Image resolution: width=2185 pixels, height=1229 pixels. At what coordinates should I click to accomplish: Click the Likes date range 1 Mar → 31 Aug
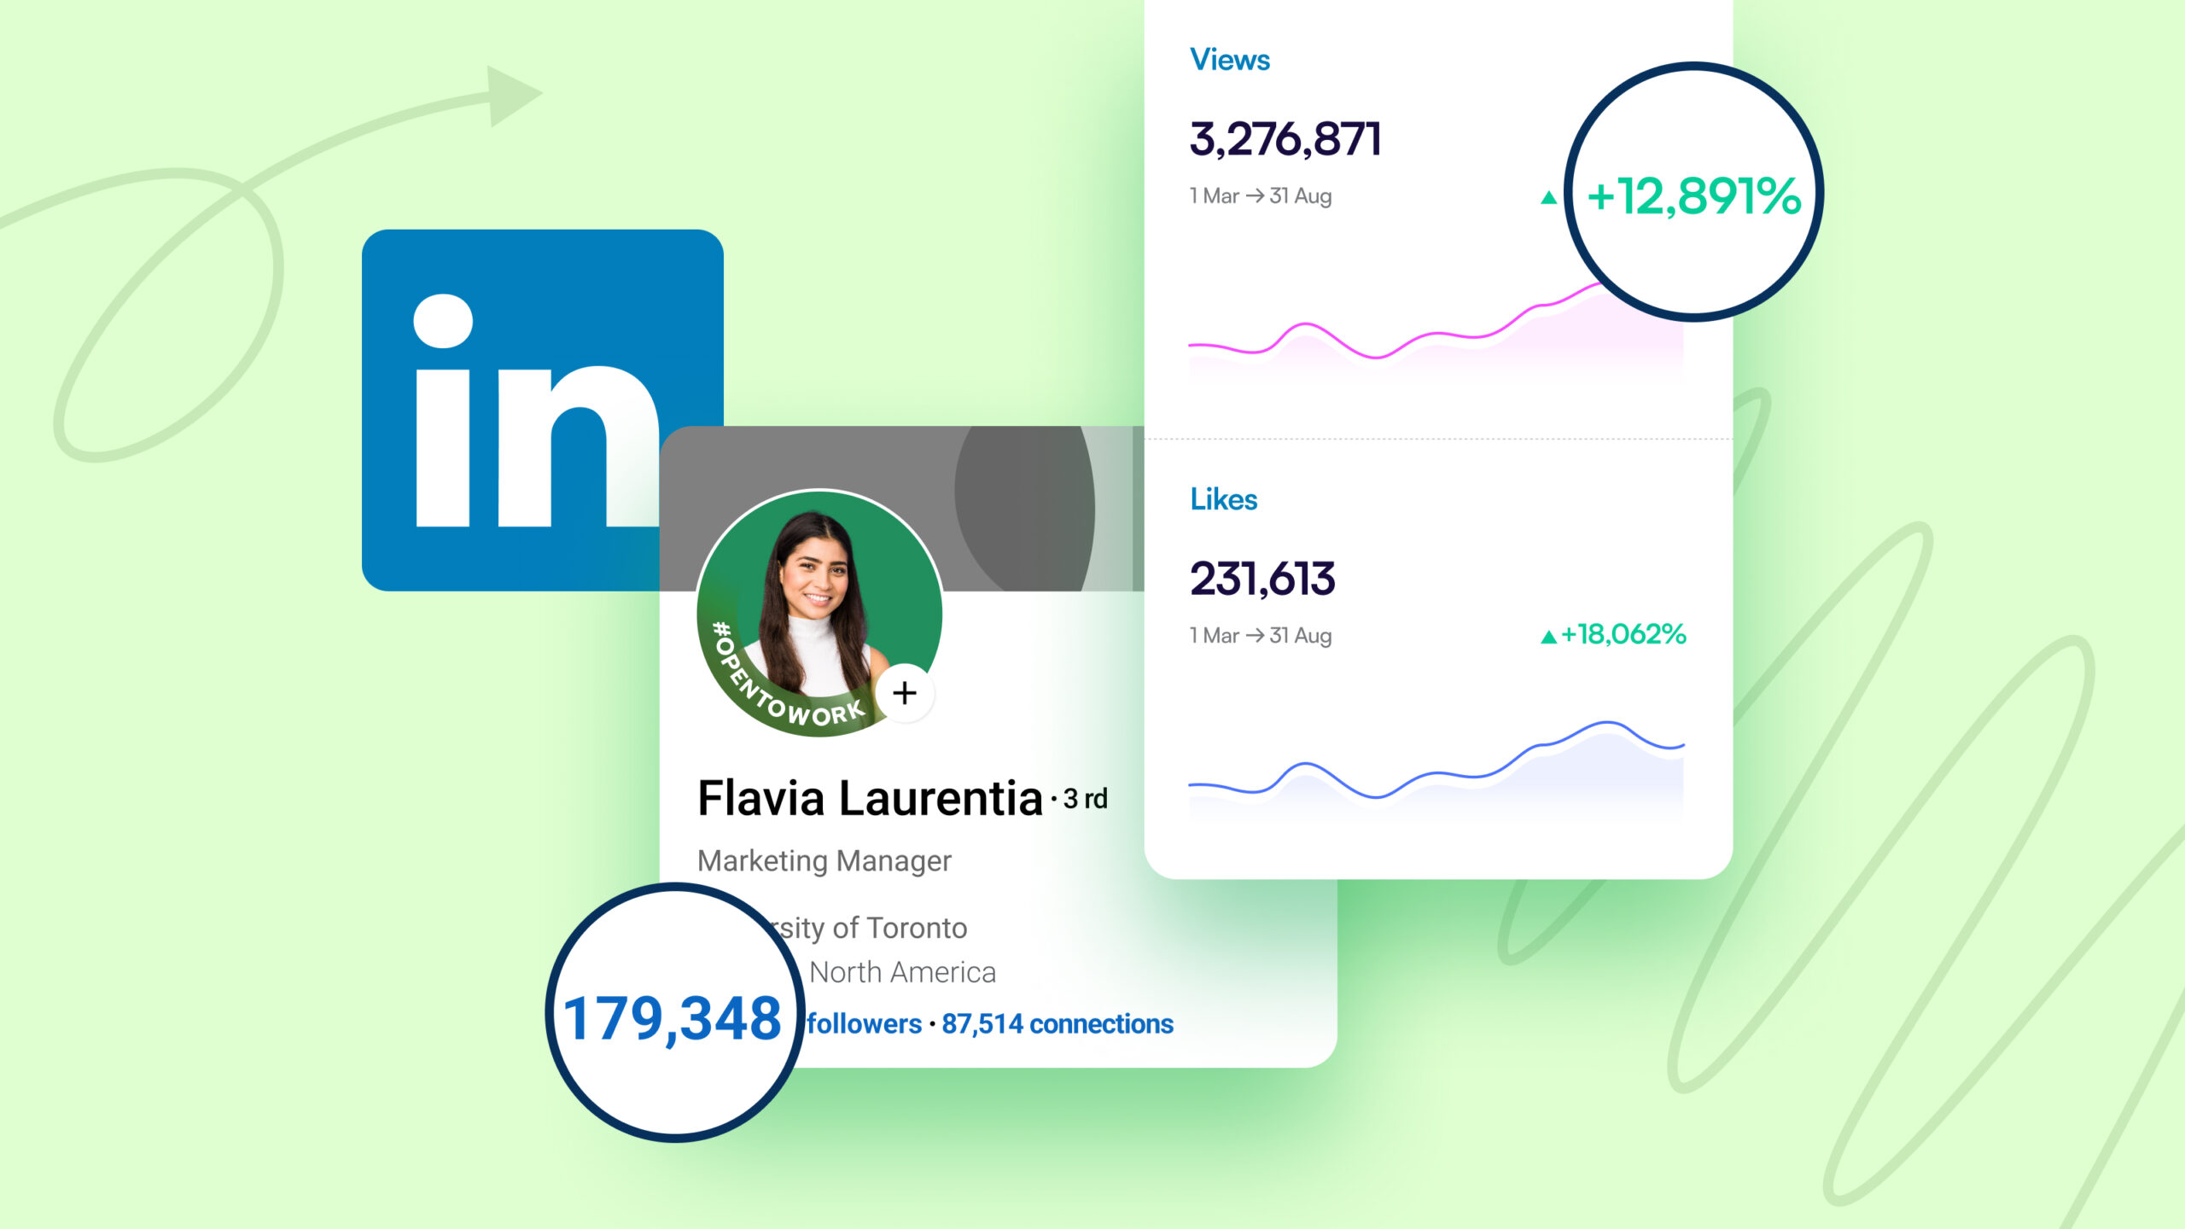1261,636
